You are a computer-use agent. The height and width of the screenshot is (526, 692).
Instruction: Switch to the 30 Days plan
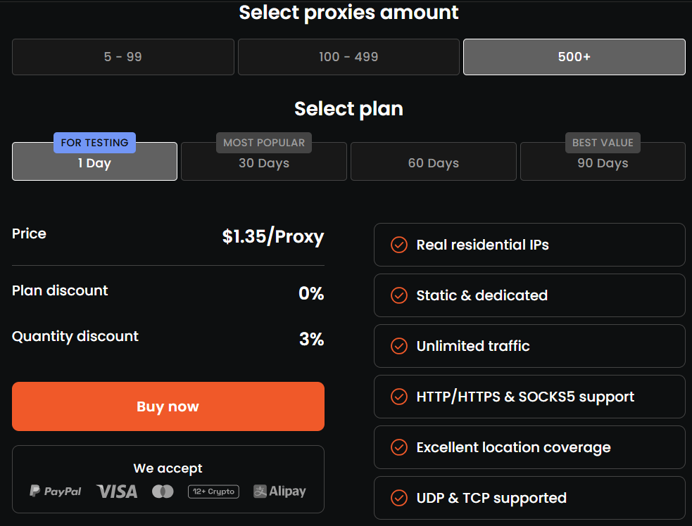tap(264, 163)
